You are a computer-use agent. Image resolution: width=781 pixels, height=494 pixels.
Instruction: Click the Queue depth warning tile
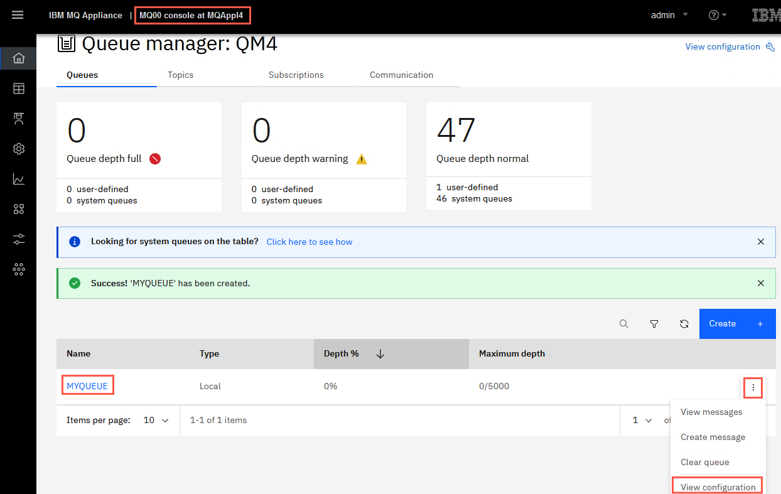tap(324, 157)
